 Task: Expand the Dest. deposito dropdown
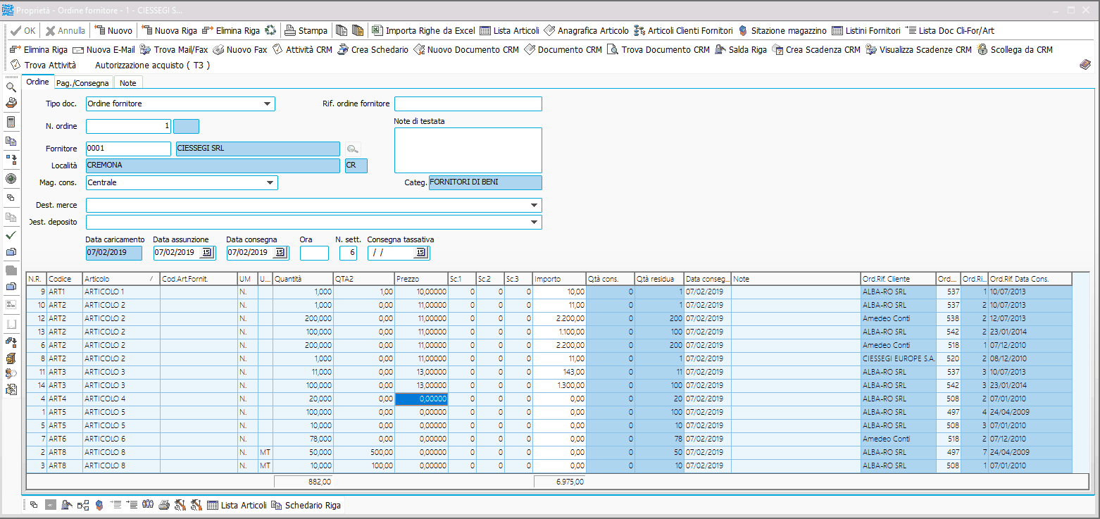tap(534, 223)
